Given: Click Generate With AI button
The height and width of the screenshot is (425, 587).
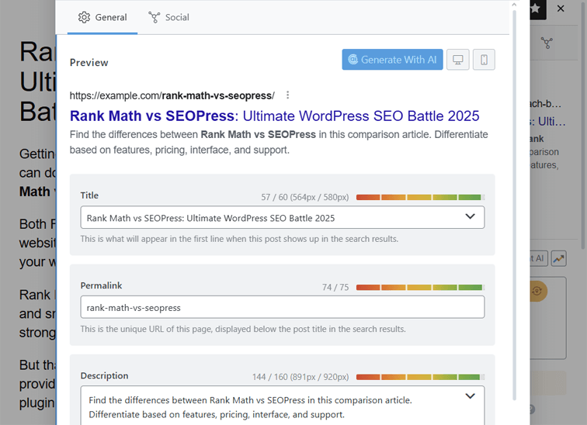Looking at the screenshot, I should coord(392,60).
